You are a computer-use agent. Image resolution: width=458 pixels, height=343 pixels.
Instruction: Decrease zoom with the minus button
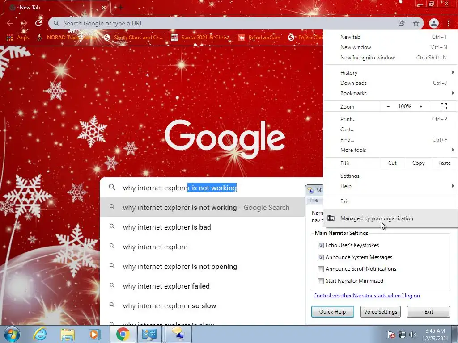pos(388,106)
